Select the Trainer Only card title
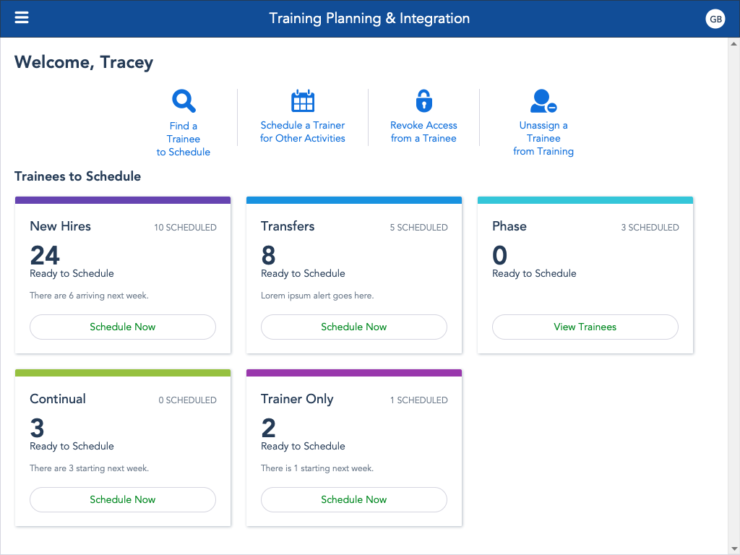Screen dimensions: 740x555 [x=297, y=399]
